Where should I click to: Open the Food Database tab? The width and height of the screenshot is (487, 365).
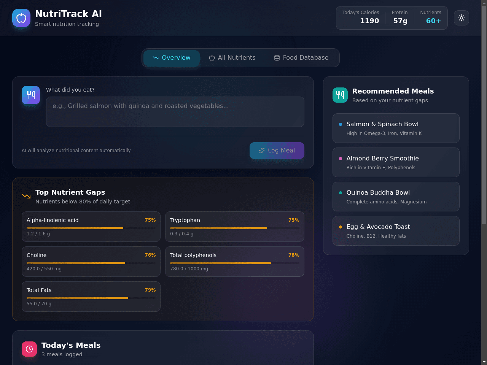point(301,58)
